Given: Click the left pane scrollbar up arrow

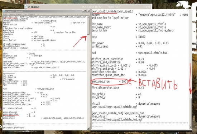Looking at the screenshot, I should pyautogui.click(x=88, y=17).
